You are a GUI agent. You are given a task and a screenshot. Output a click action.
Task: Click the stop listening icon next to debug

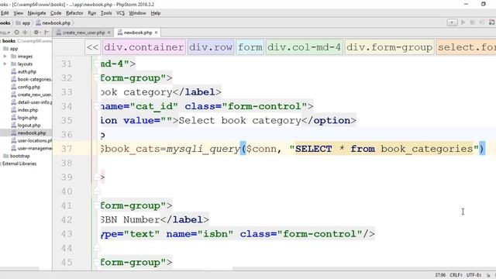click(482, 22)
